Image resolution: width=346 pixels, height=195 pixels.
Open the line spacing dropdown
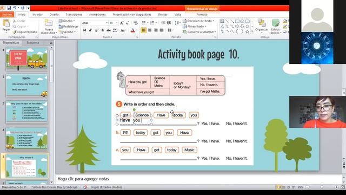[x=177, y=23]
